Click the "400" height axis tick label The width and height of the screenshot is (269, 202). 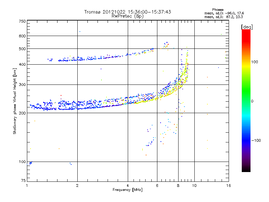23,65
